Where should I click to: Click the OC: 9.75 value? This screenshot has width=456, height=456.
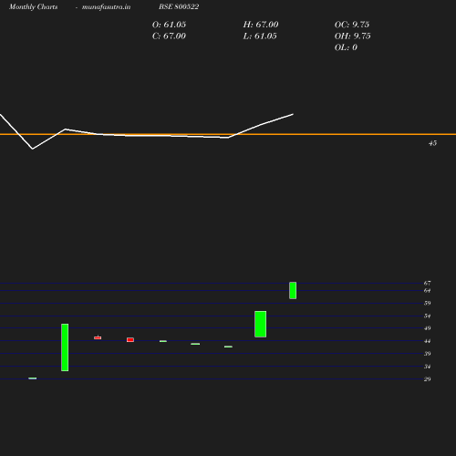352,25
